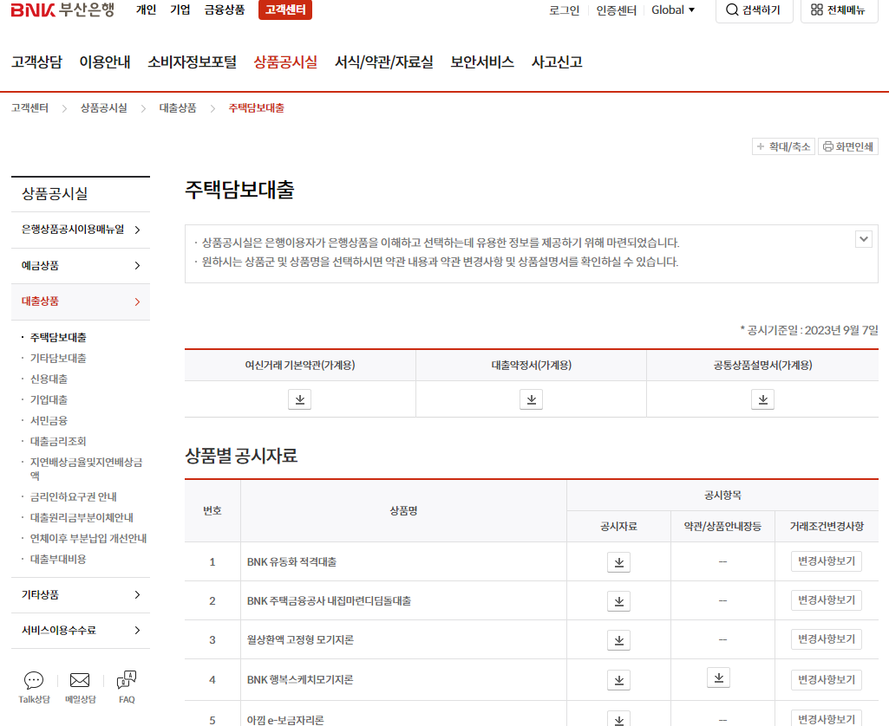Collapse 대출상품 sidebar section
The image size is (889, 726).
(x=81, y=301)
